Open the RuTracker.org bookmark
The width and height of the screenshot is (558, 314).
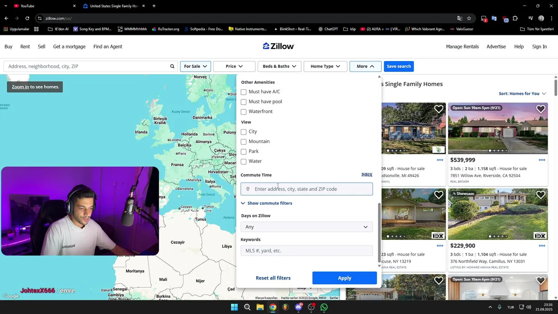(165, 29)
